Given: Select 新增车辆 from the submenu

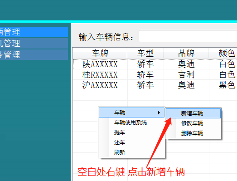Looking at the screenshot, I should 193,113.
